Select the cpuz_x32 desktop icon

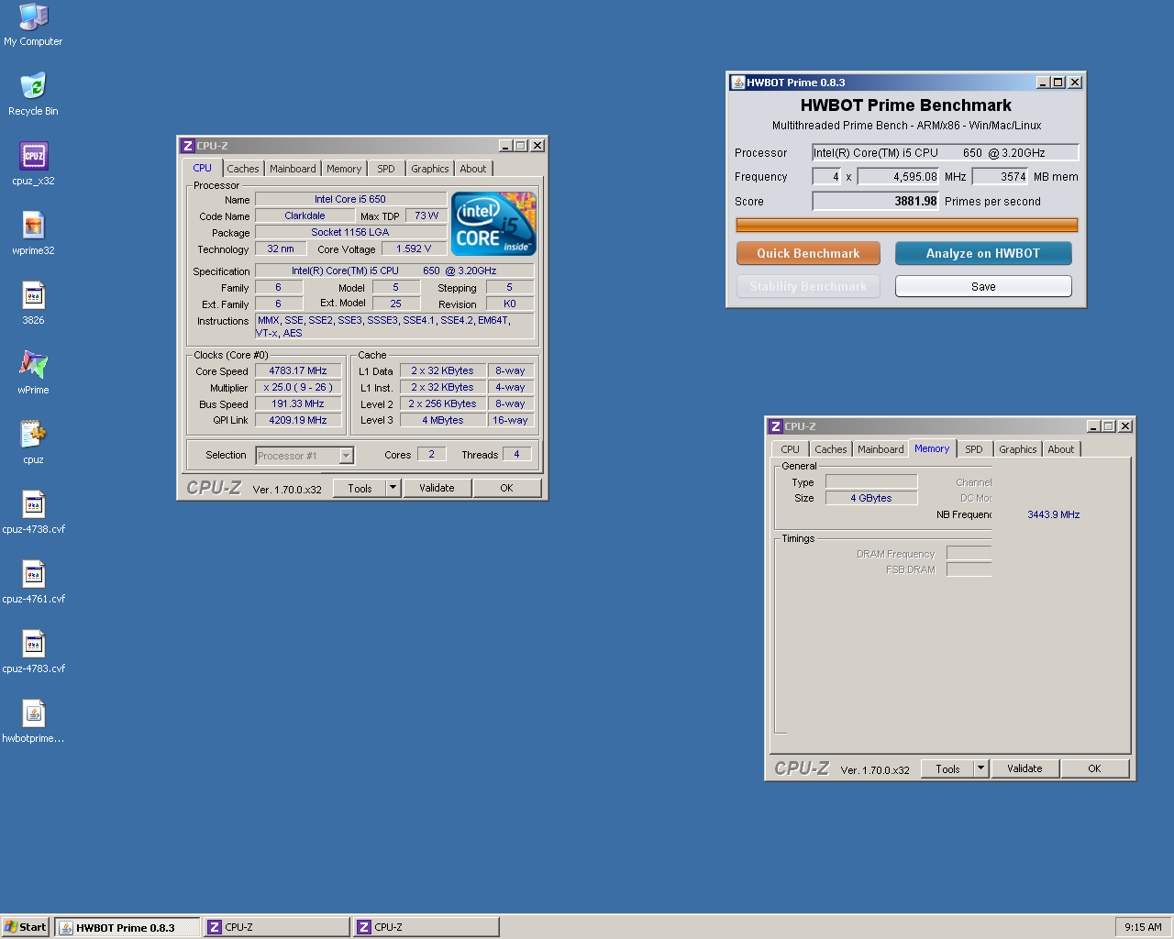(x=33, y=163)
